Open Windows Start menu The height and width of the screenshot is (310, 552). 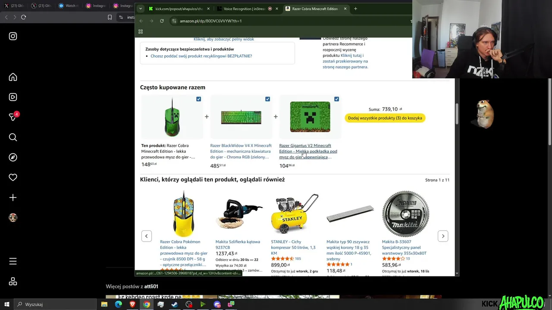click(x=7, y=304)
